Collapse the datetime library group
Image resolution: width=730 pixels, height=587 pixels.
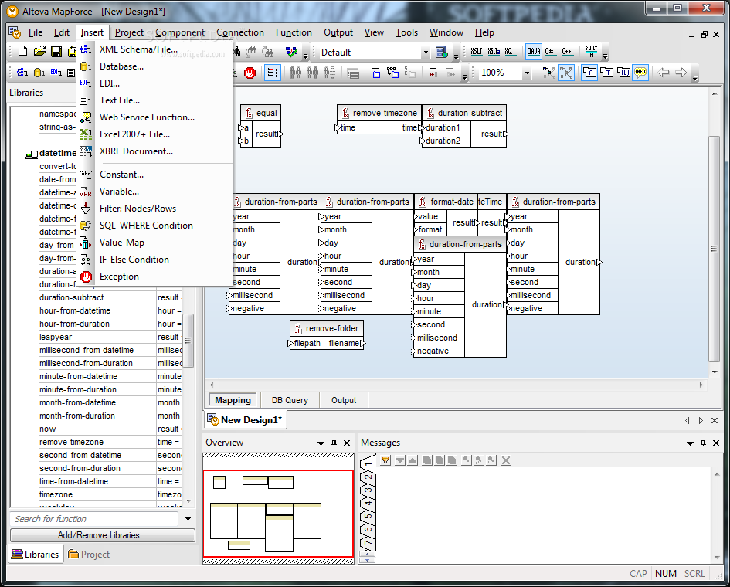click(31, 154)
